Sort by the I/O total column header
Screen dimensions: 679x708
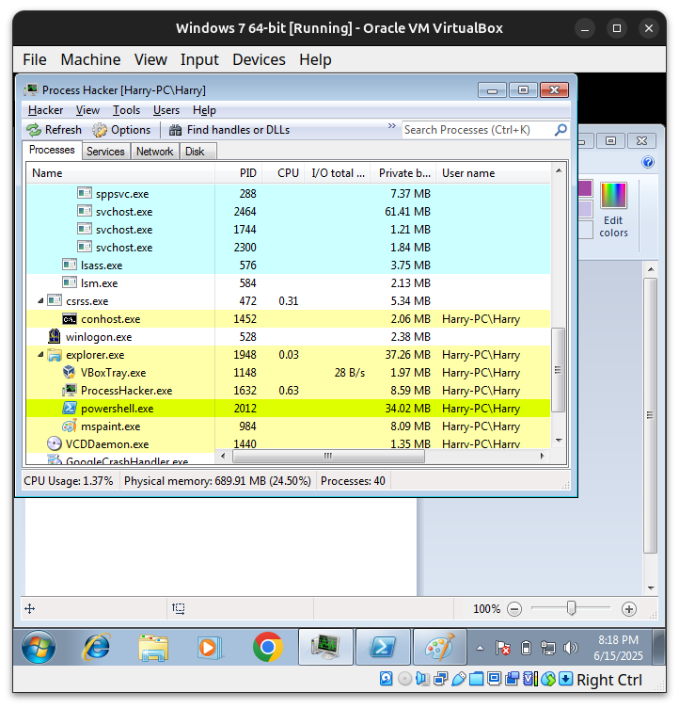(x=338, y=173)
